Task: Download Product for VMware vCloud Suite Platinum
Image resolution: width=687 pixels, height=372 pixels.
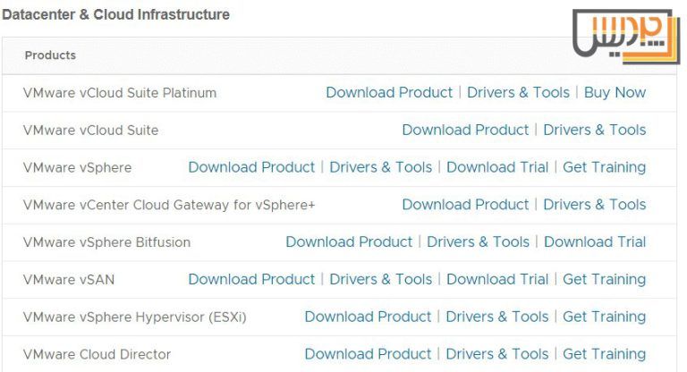Action: point(389,92)
